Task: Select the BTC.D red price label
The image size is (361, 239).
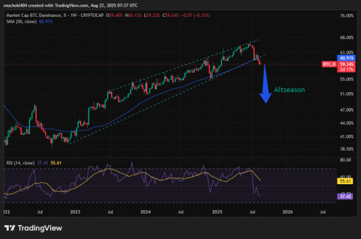Action: click(329, 64)
